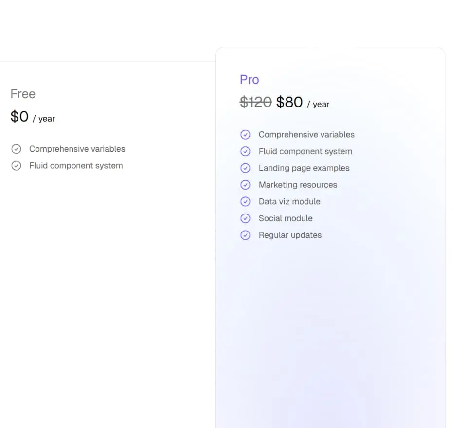Click the Free plan's Comprehensive variables check icon
Viewport: 467px width, 428px height.
point(17,149)
